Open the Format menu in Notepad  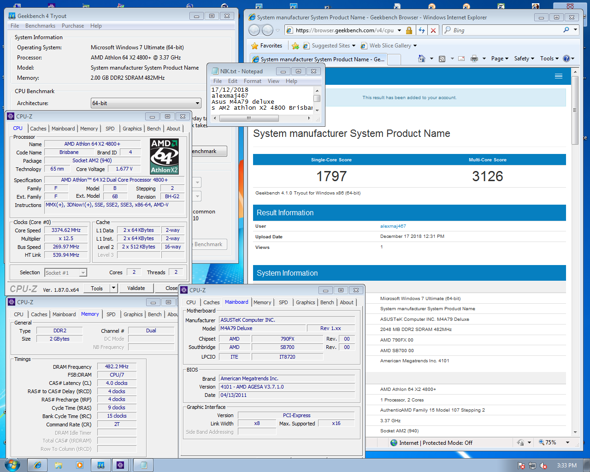[x=253, y=81]
